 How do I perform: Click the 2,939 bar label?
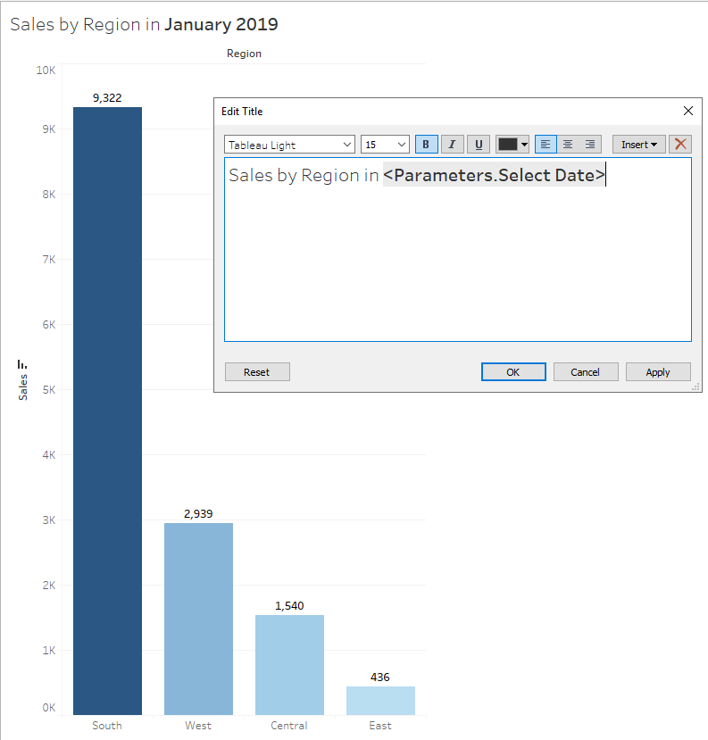(198, 513)
